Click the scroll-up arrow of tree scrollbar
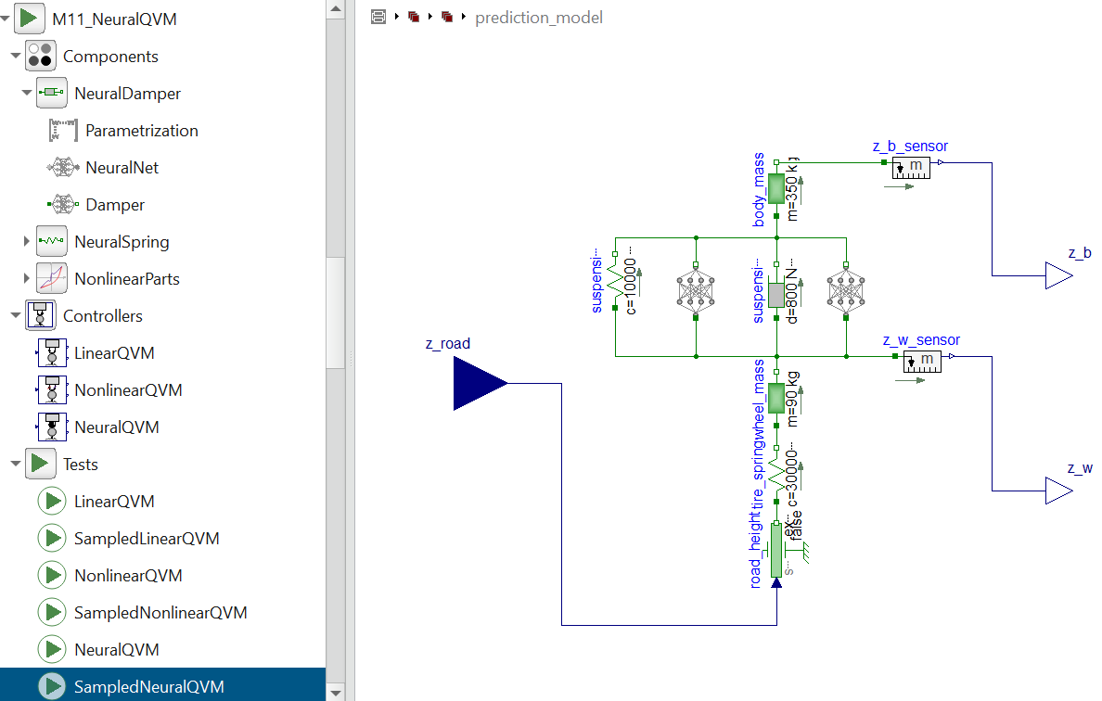This screenshot has width=1102, height=701. tap(335, 9)
